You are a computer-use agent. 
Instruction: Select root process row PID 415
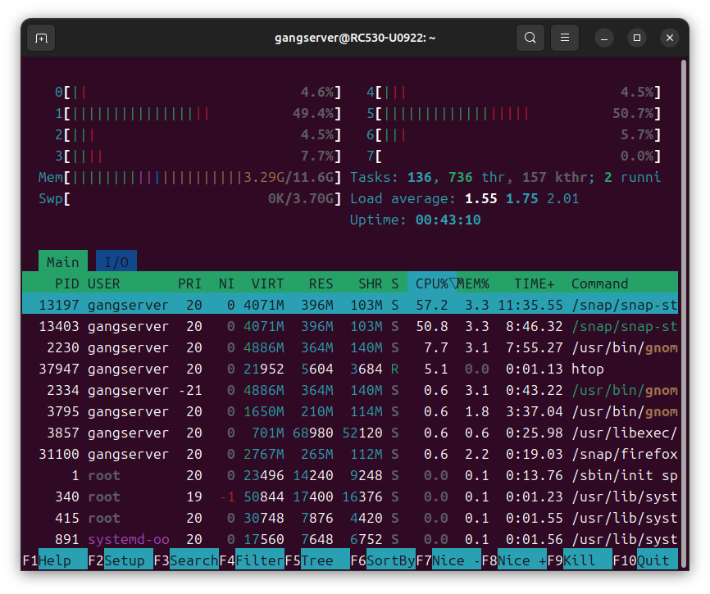click(350, 518)
